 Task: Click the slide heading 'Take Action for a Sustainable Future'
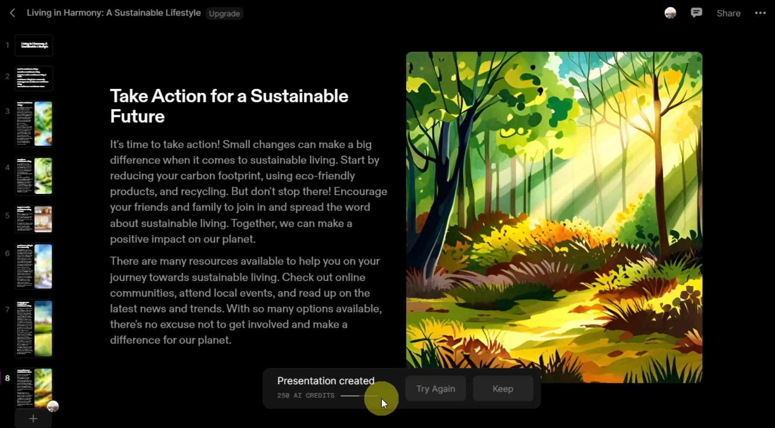[x=229, y=106]
